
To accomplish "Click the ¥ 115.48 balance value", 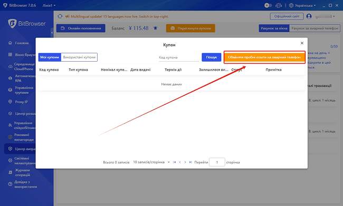I will [139, 28].
